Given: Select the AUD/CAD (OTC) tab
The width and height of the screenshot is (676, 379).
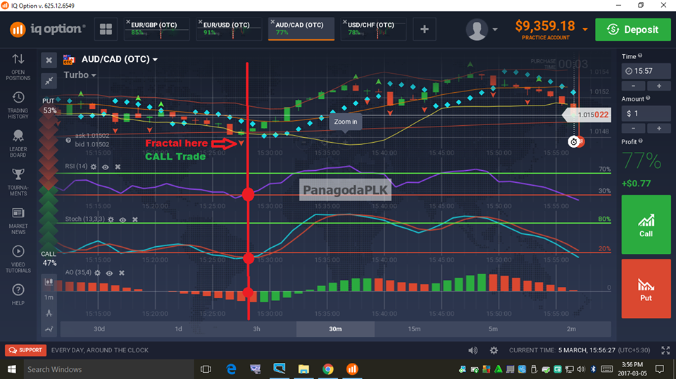Looking at the screenshot, I should click(x=301, y=29).
